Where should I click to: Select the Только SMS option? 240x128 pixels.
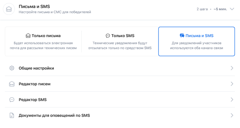click(120, 41)
